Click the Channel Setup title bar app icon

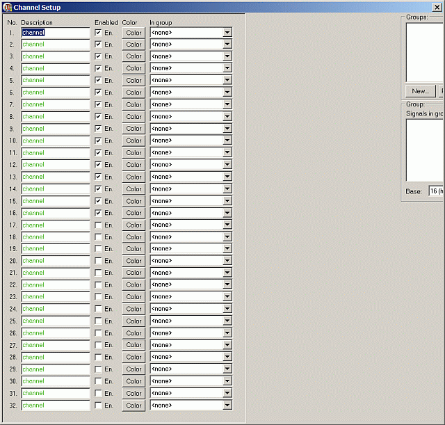(8, 7)
